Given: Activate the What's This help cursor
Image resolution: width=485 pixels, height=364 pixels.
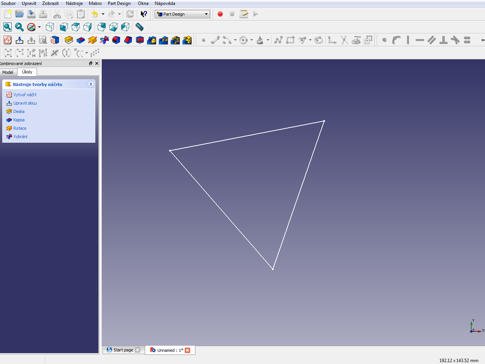Looking at the screenshot, I should tap(144, 14).
